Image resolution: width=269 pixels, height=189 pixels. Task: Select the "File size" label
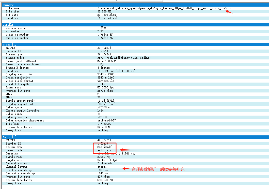(12, 11)
